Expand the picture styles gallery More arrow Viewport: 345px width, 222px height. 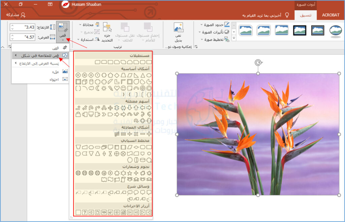point(234,38)
